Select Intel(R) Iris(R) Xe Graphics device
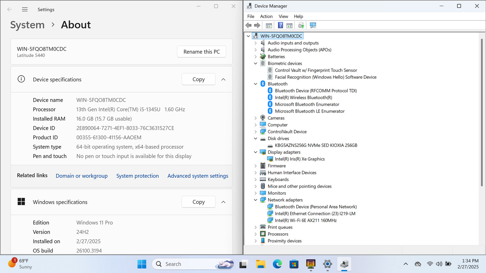 (x=299, y=159)
